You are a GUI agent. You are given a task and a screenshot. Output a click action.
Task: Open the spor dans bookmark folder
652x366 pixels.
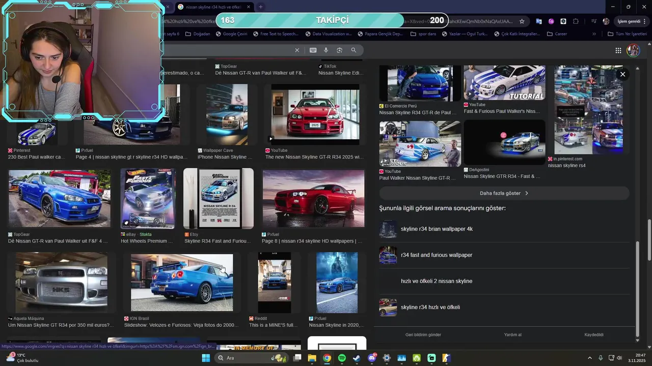(x=422, y=34)
